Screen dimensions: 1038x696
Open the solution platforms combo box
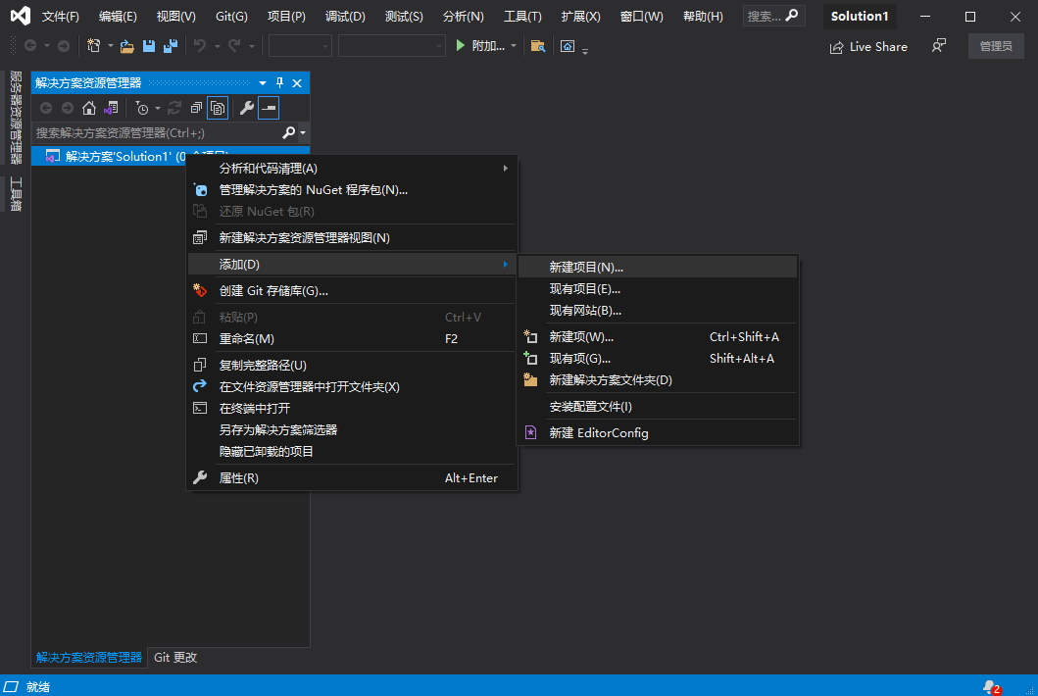click(391, 46)
